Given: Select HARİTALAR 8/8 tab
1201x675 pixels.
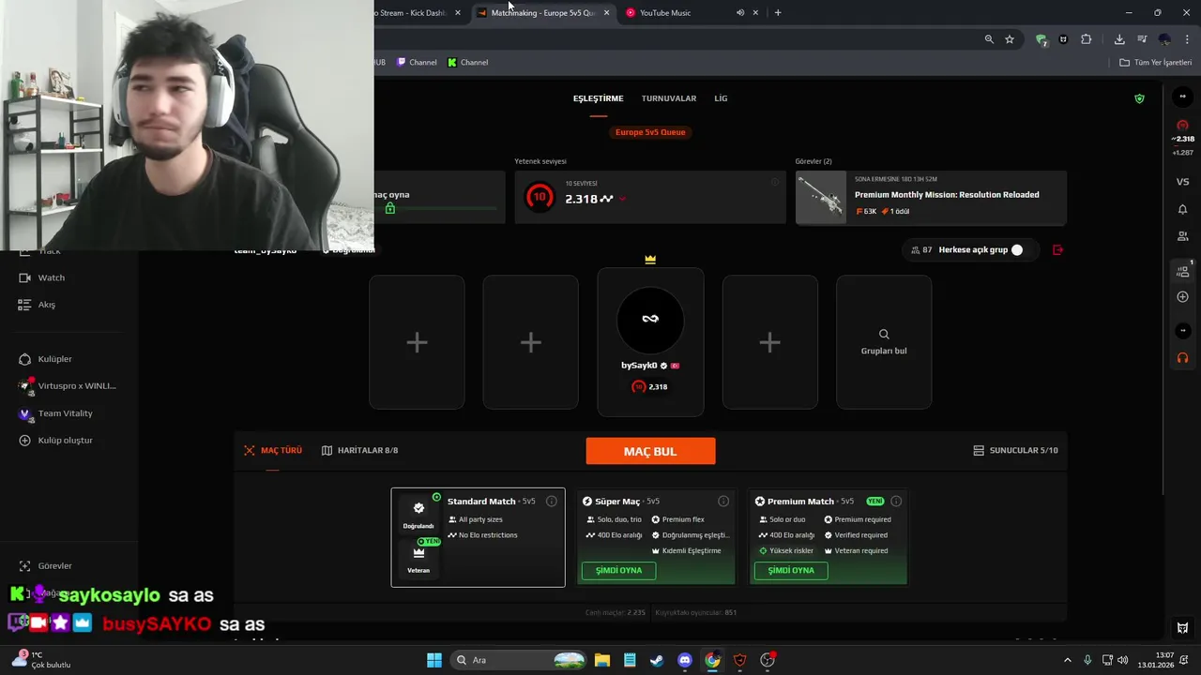Looking at the screenshot, I should (x=359, y=451).
